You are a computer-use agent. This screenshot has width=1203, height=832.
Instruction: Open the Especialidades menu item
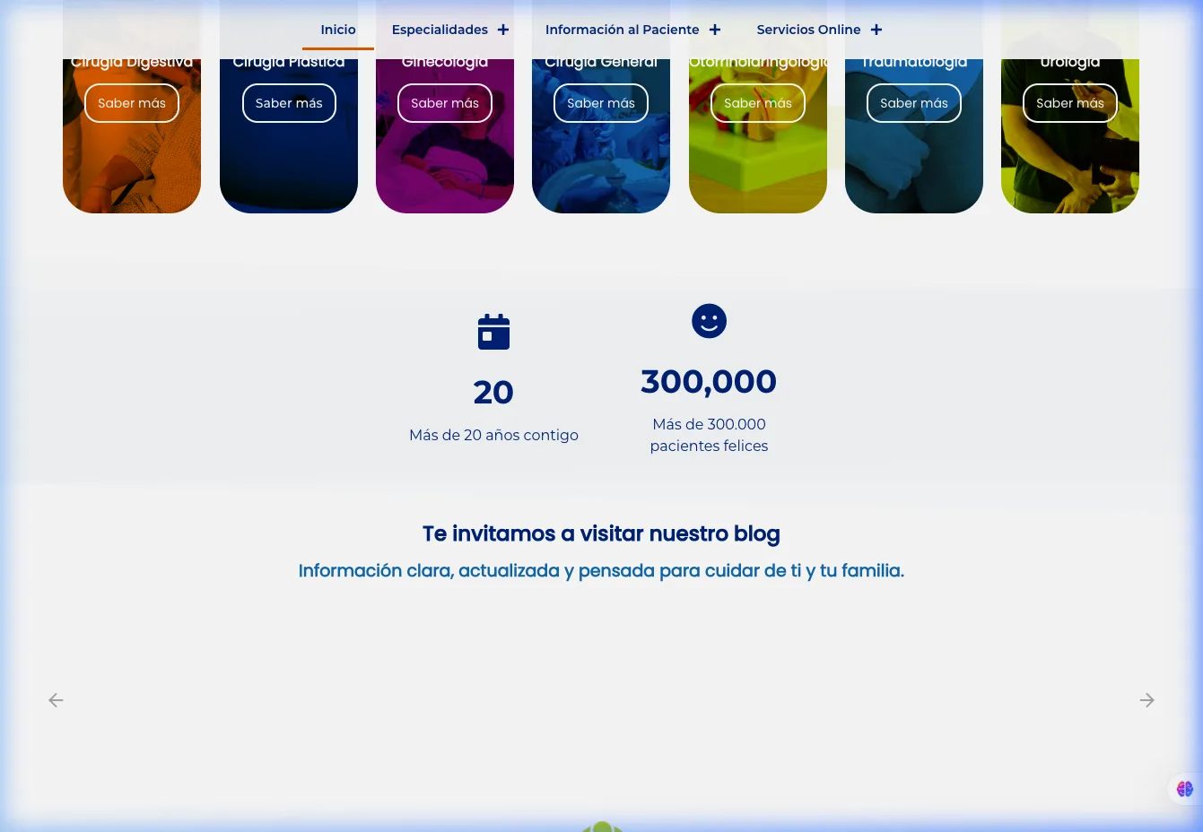440,30
